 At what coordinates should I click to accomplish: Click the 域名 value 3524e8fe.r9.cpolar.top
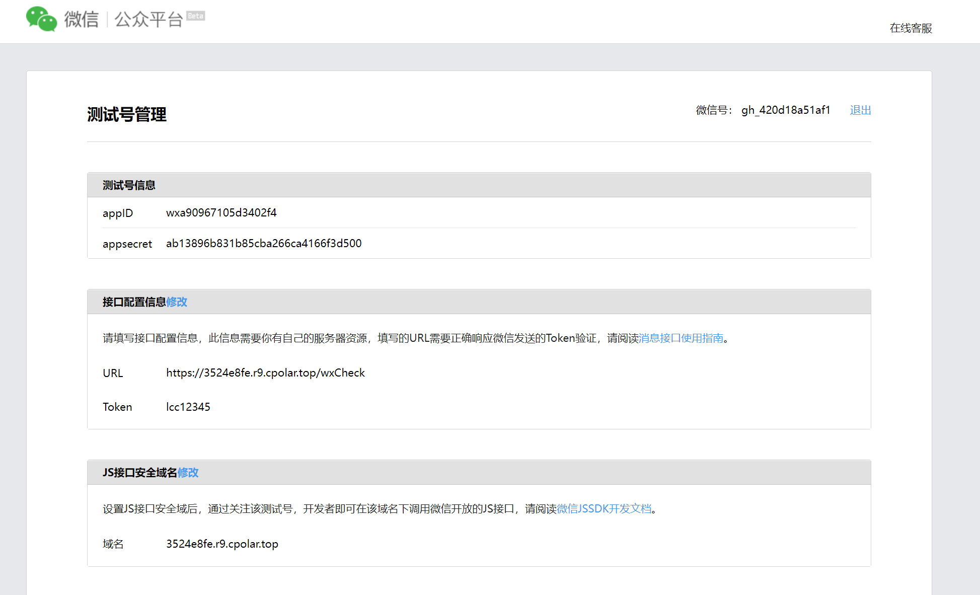click(x=222, y=544)
